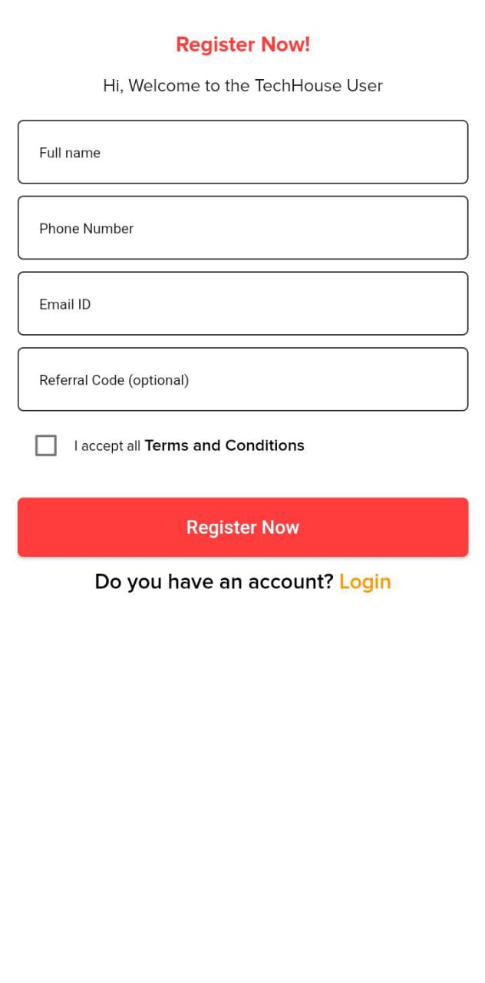Select the Email ID field
Viewport: 485px width, 983px height.
click(x=242, y=303)
